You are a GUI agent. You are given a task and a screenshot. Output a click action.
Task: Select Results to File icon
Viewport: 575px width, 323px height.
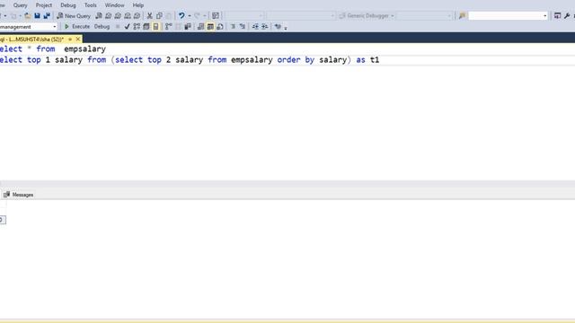219,26
